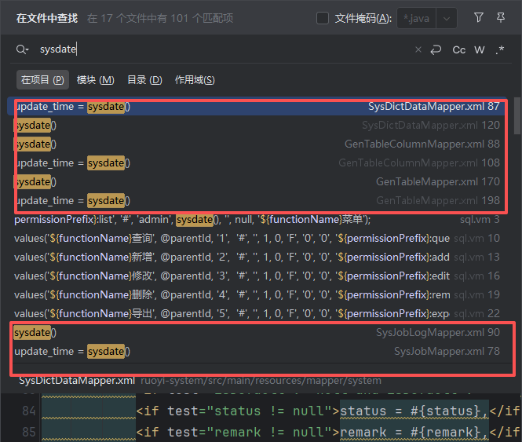Screen dimensions: 522x442
Task: Insert new line in search field
Action: coord(436,50)
